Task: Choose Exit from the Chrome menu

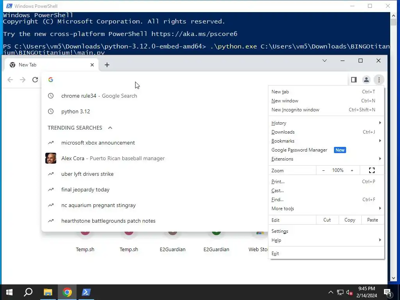Action: 326,253
